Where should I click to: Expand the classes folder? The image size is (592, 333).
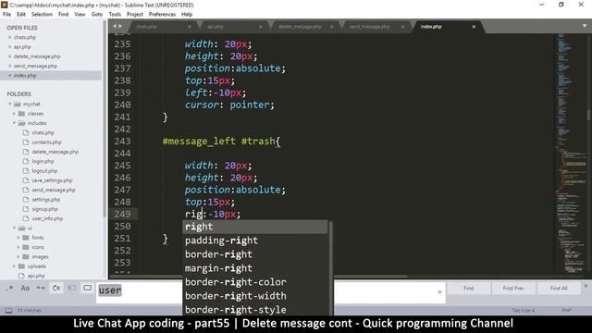pyautogui.click(x=14, y=114)
